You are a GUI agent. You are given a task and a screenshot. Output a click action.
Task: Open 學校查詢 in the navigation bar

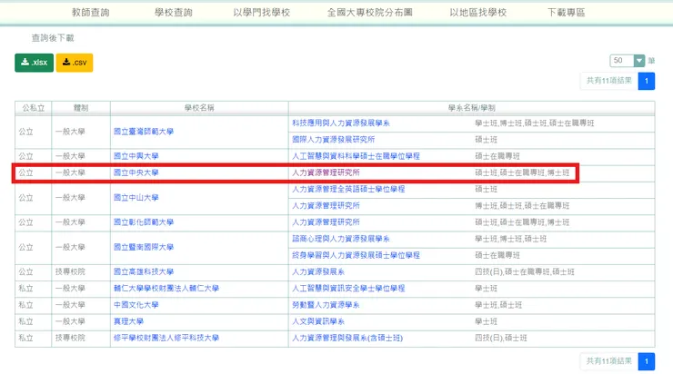[174, 13]
